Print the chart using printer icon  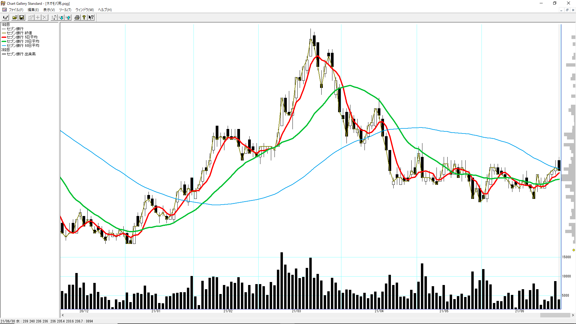pos(77,17)
